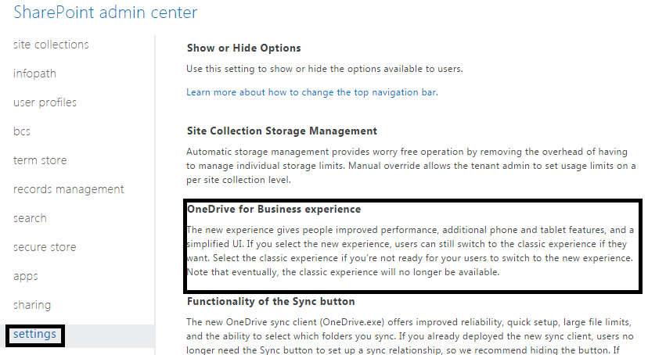Screen dimensions: 648x355
Task: Open records management
Action: click(x=68, y=189)
